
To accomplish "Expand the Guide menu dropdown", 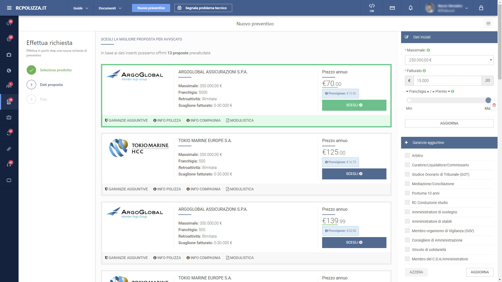I will click(x=81, y=8).
